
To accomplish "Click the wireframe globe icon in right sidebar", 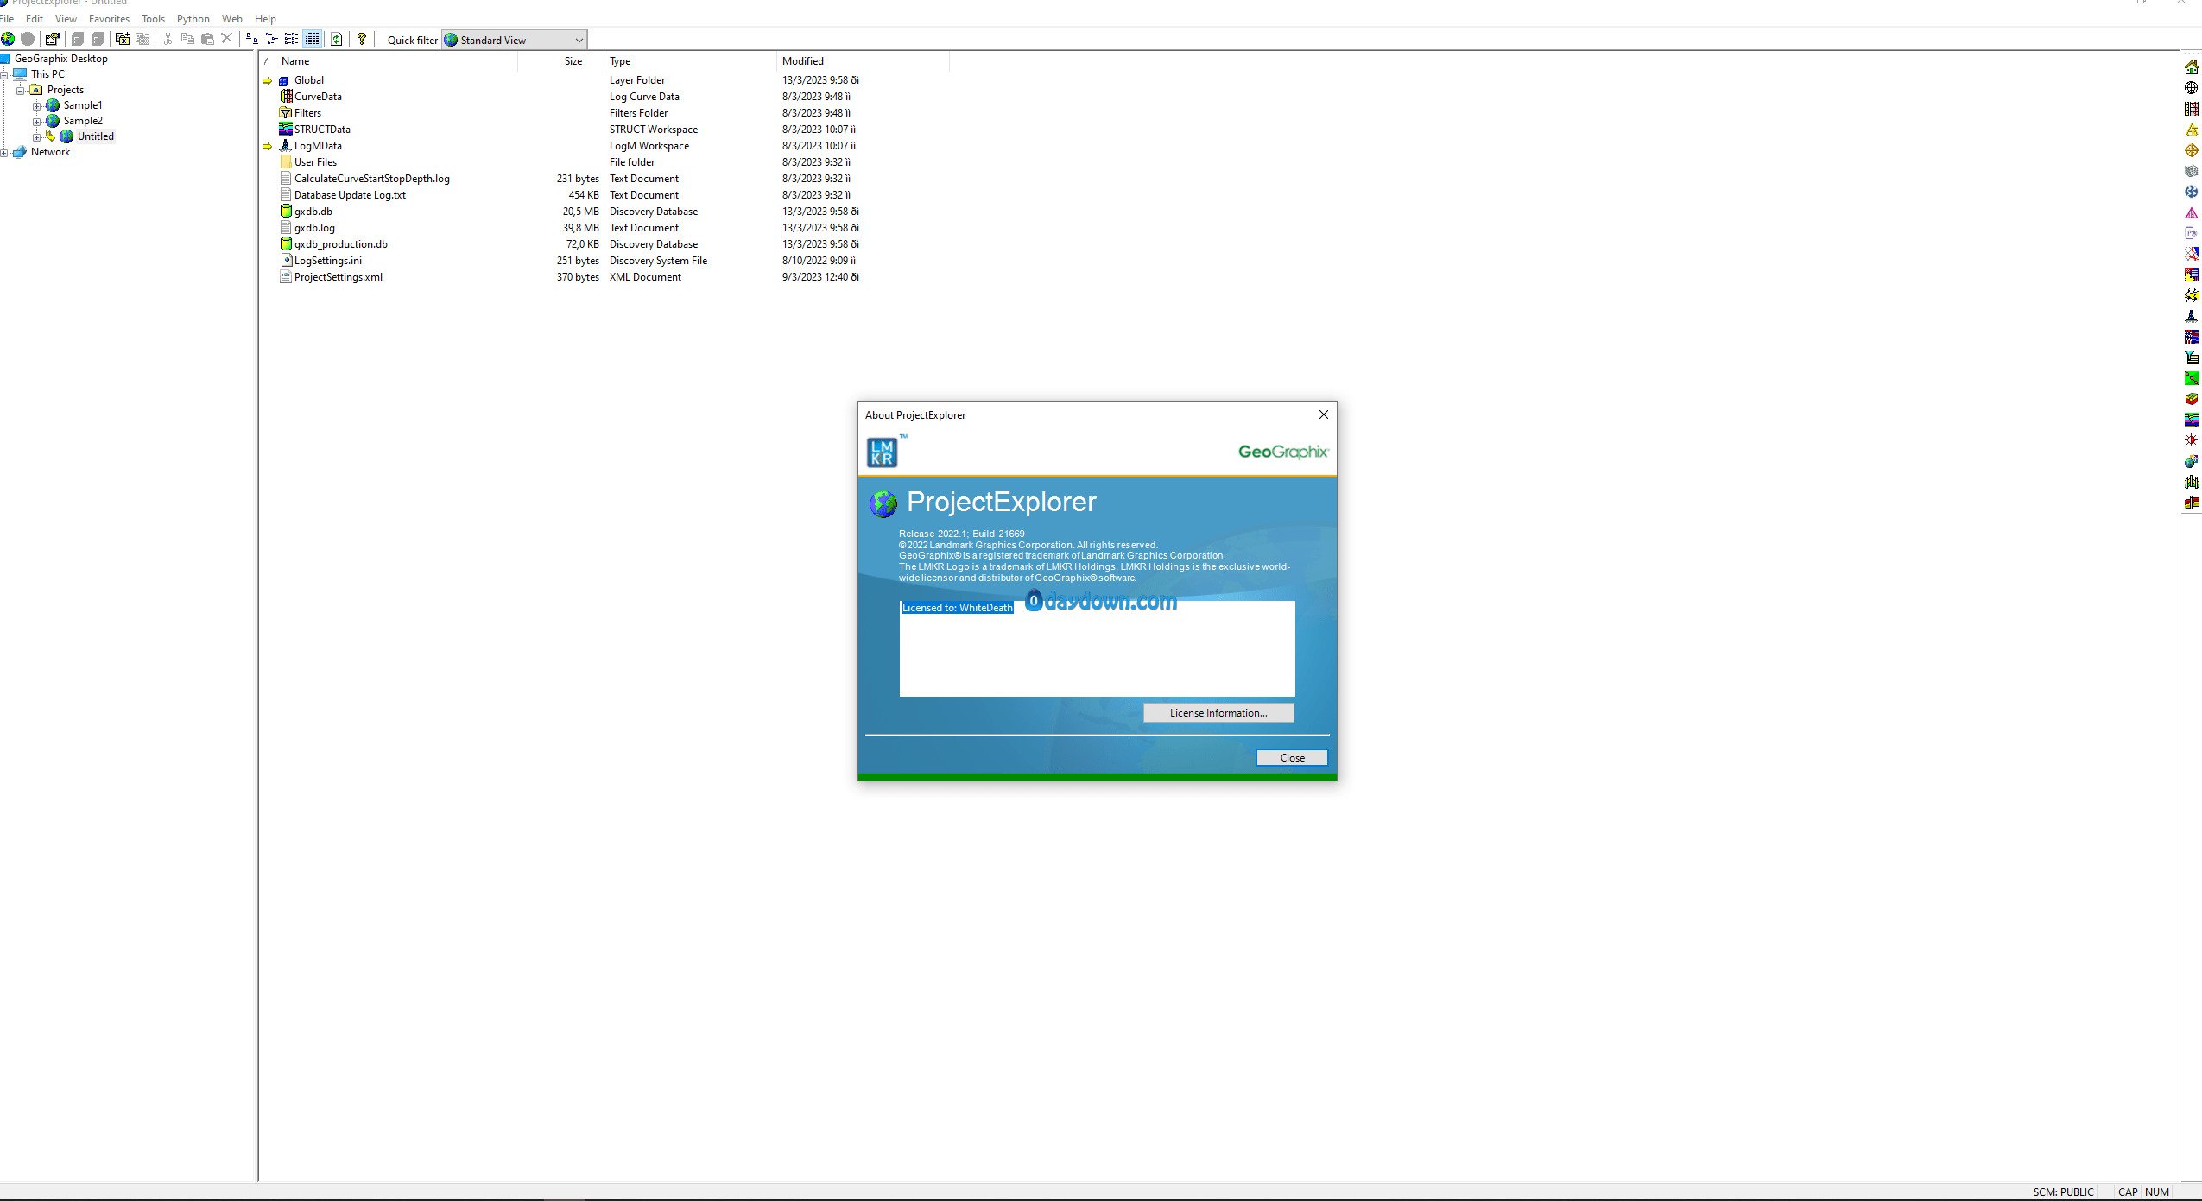I will tap(2191, 88).
